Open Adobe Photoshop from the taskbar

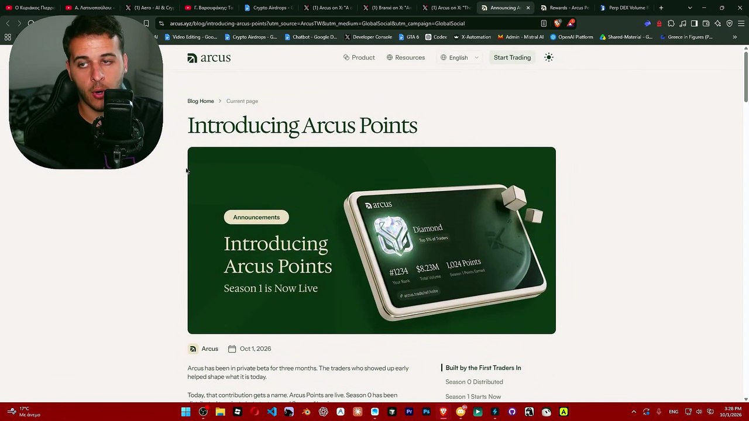(426, 412)
